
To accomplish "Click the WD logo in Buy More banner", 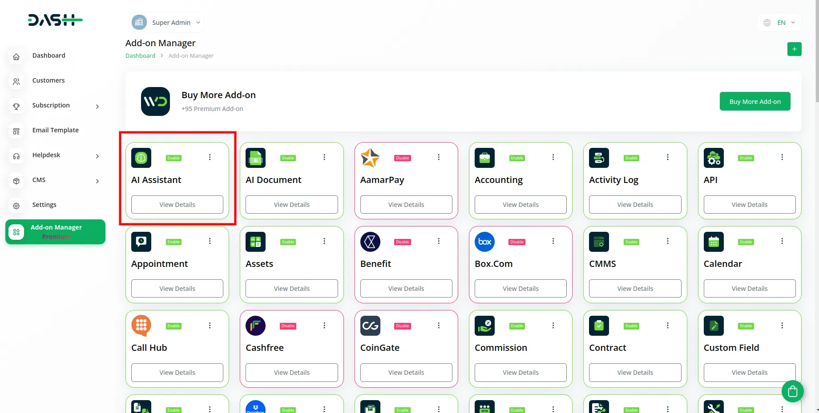I will point(155,102).
